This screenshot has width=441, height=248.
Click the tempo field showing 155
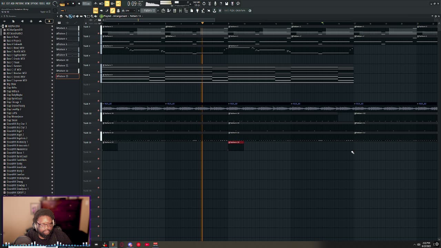point(86,3)
